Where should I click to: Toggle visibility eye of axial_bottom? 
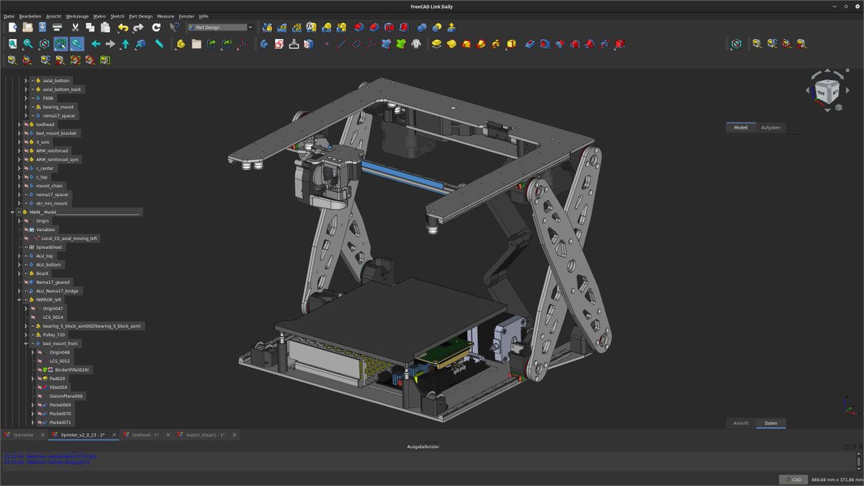tap(32, 81)
